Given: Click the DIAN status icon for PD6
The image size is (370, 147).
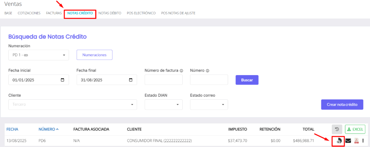Looking at the screenshot, I should tap(339, 141).
